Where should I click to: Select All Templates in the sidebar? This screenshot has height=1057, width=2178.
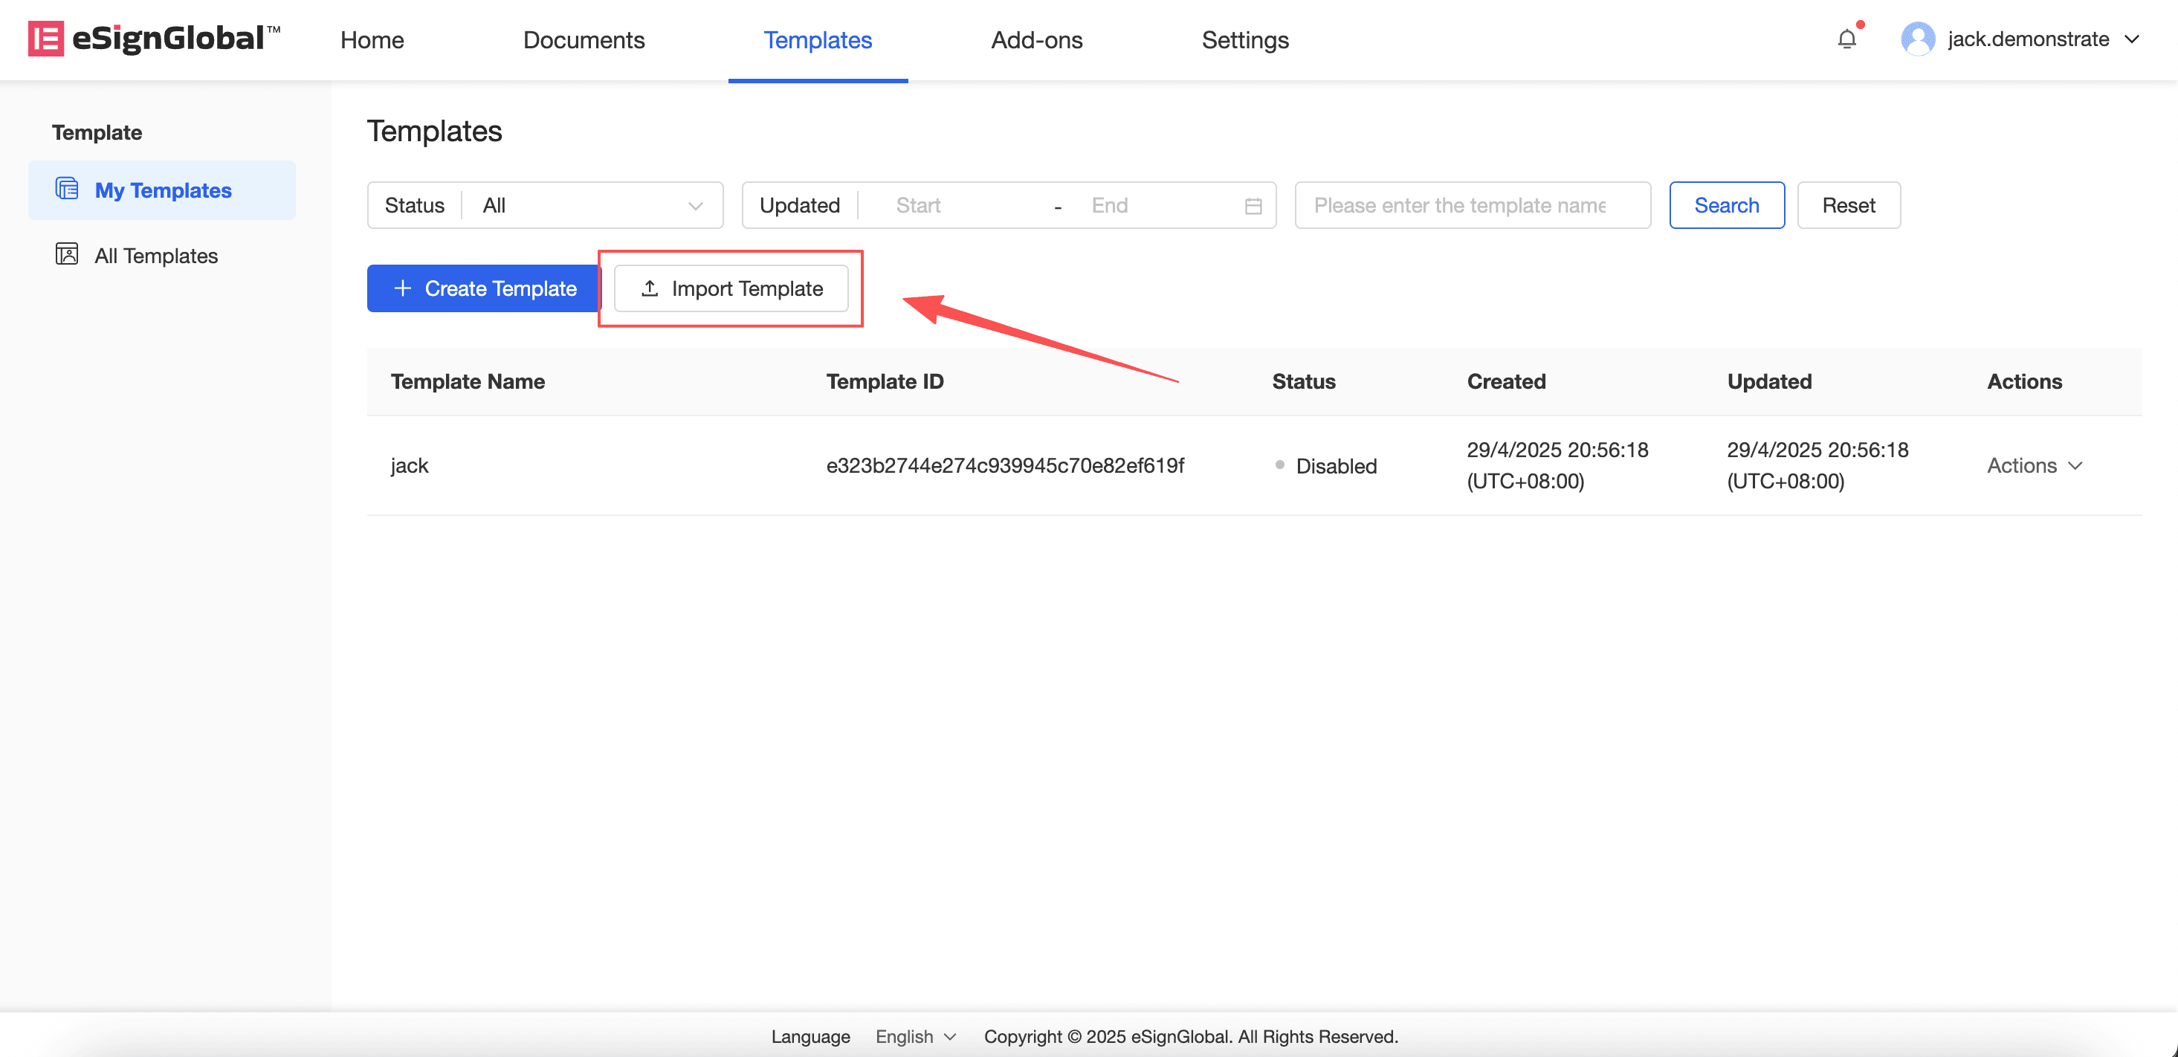(156, 256)
